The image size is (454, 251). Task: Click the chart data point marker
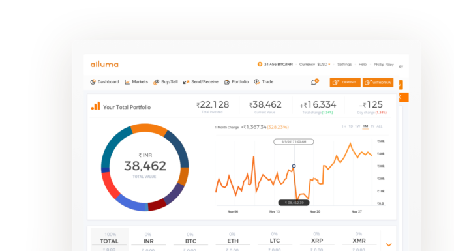tap(294, 166)
